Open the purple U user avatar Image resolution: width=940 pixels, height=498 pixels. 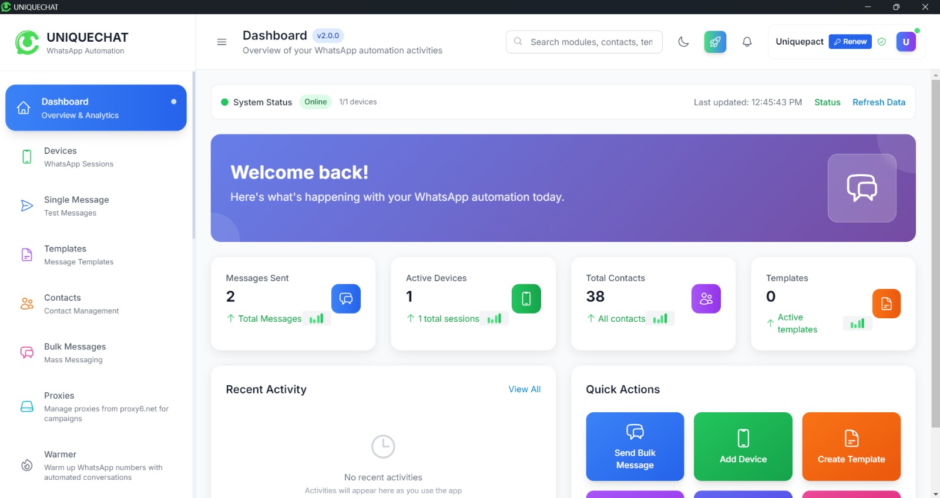(x=906, y=42)
